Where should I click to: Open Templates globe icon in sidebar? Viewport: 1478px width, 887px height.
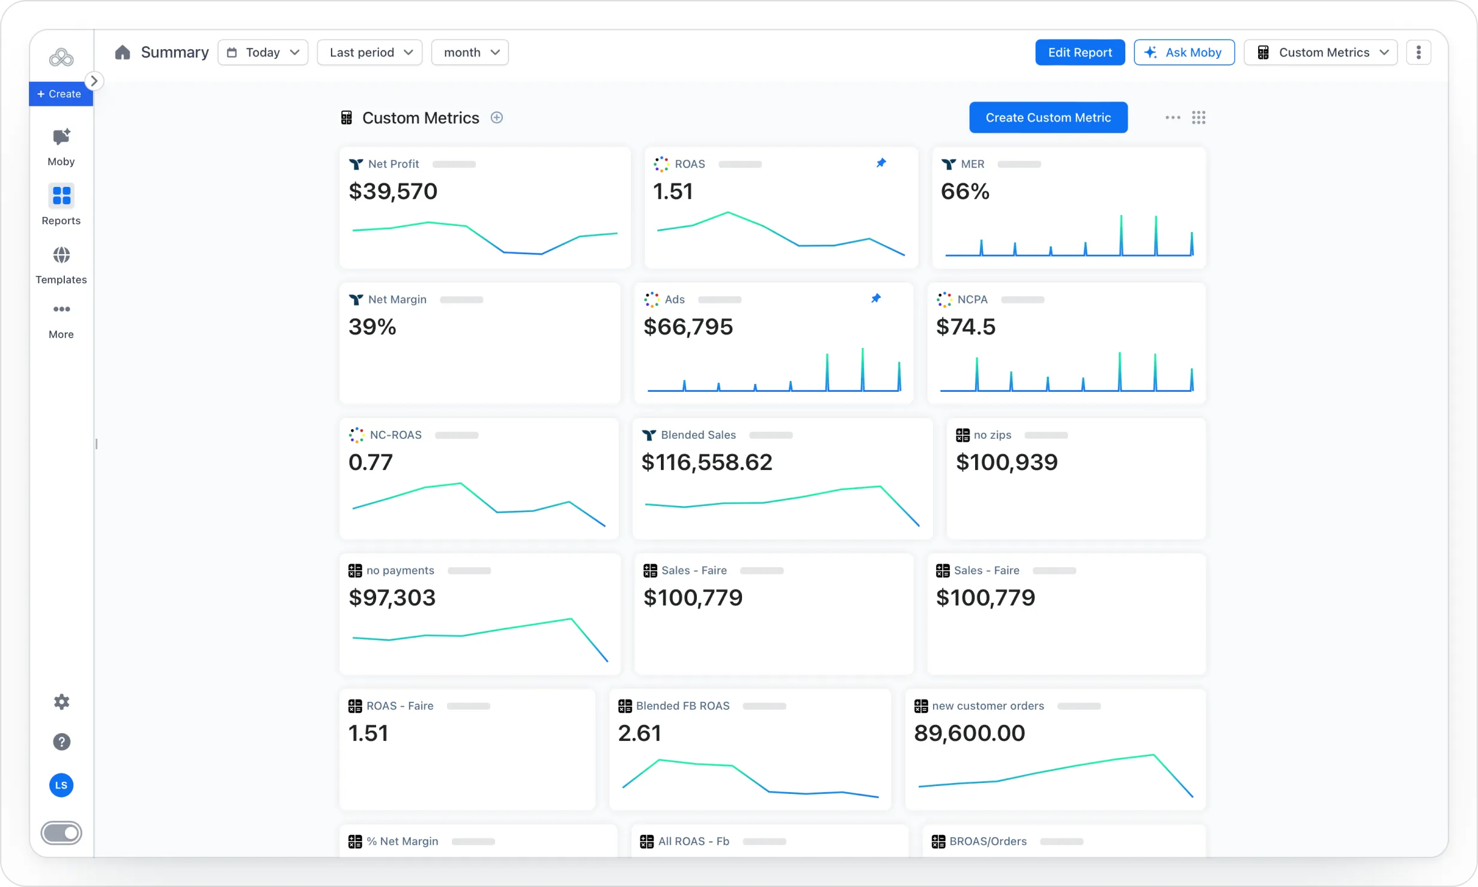(x=61, y=255)
